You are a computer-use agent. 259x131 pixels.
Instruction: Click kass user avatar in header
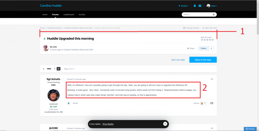pos(208,6)
